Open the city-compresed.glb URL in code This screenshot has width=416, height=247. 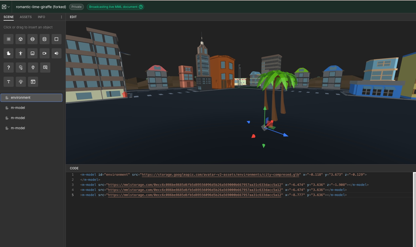[220, 175]
